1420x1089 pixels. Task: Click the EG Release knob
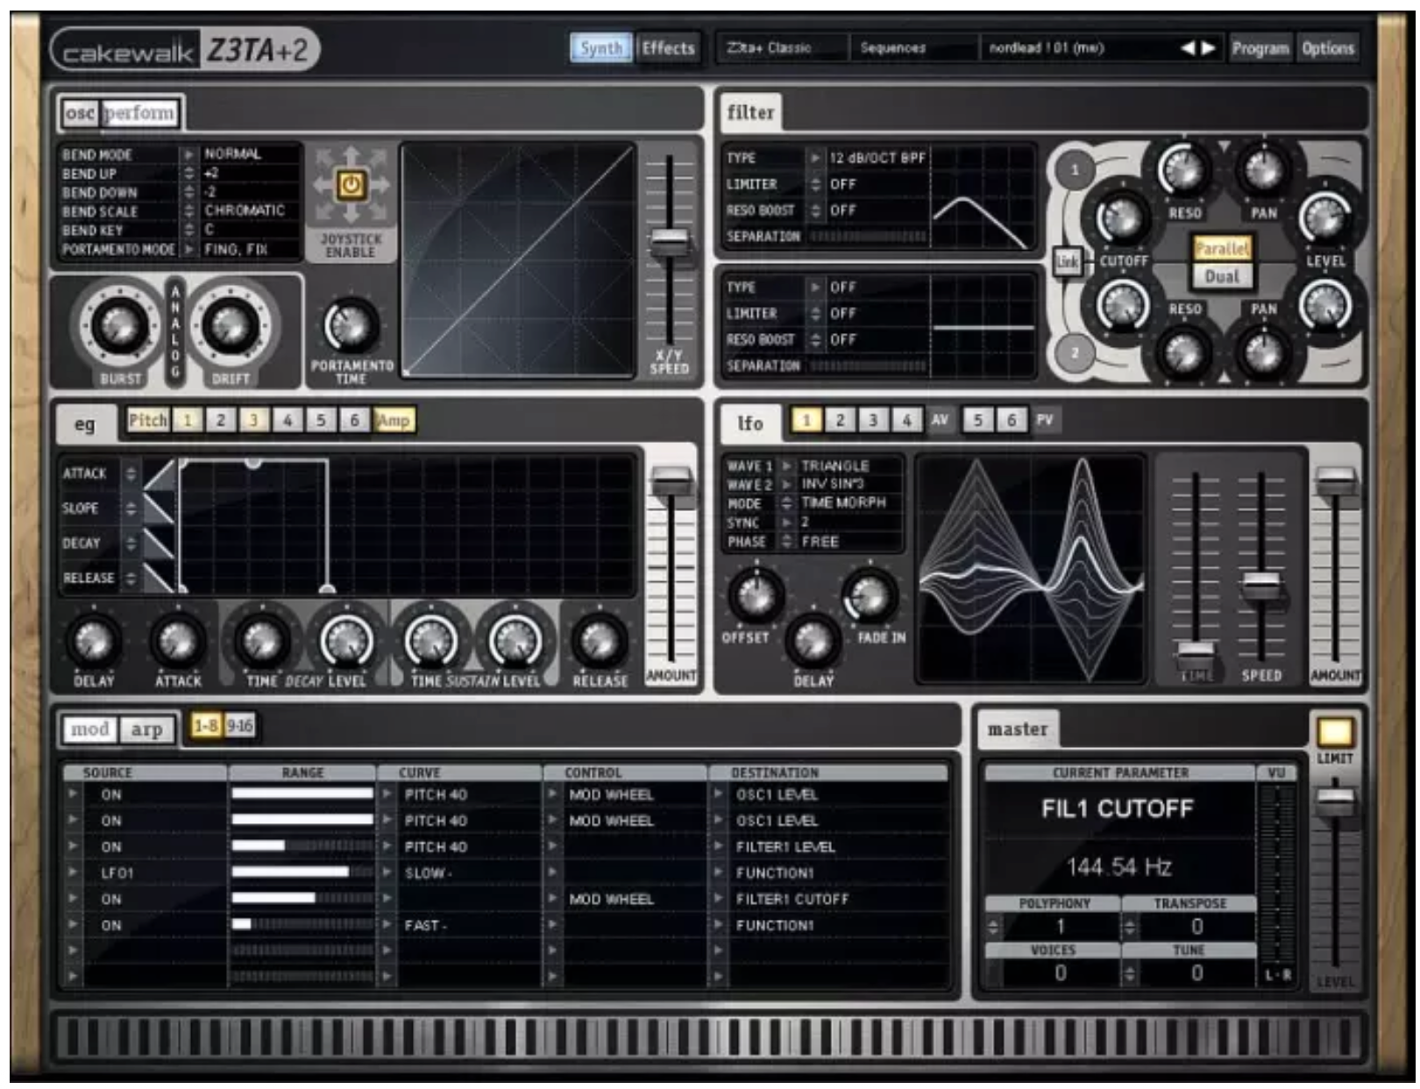point(600,641)
